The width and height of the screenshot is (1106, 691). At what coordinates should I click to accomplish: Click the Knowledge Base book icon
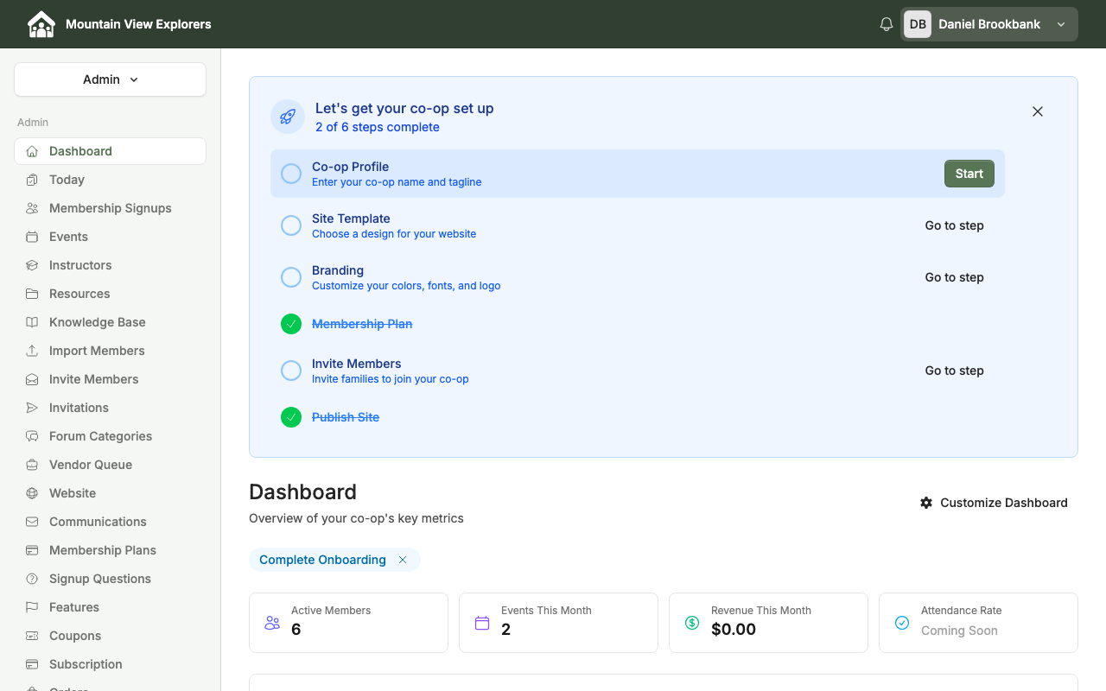point(32,322)
